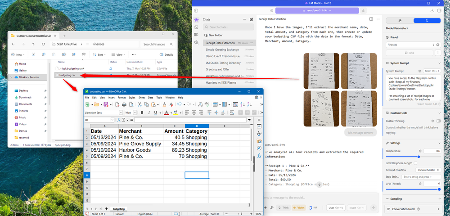The width and height of the screenshot is (450, 216).
Task: Adjust the Temperature slider handle
Action: click(418, 157)
